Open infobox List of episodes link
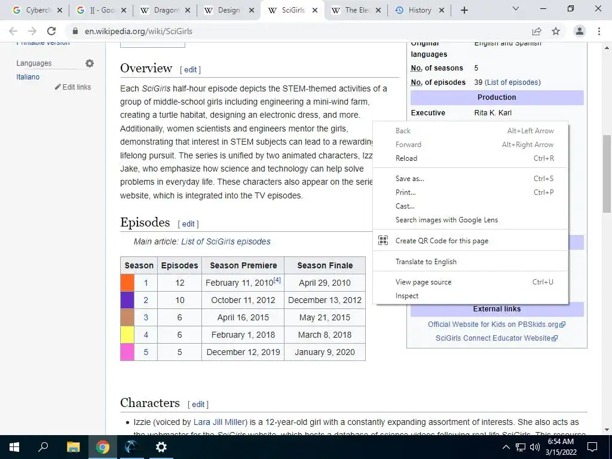Viewport: 612px width, 459px height. pos(512,82)
